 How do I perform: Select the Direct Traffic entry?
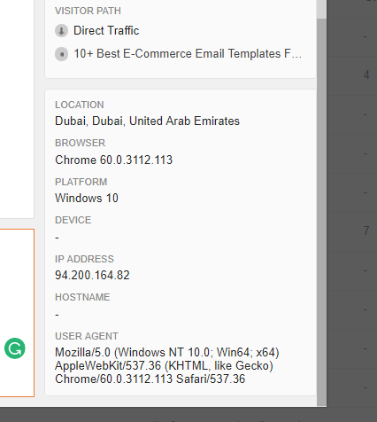[106, 31]
